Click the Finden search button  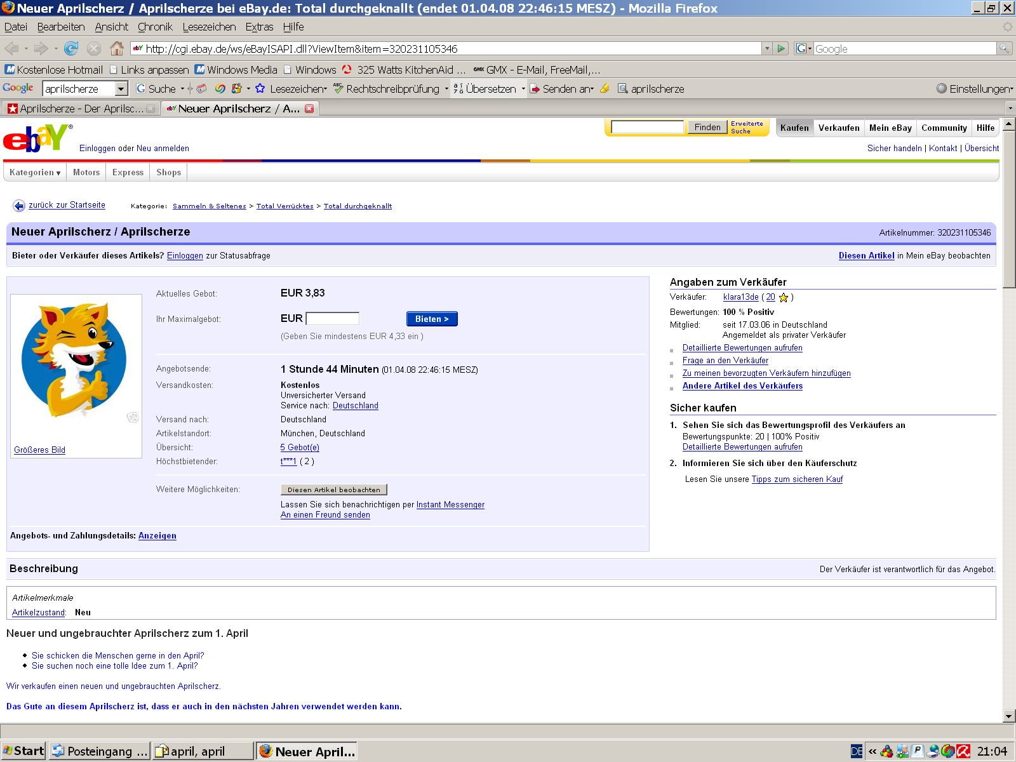click(x=707, y=127)
